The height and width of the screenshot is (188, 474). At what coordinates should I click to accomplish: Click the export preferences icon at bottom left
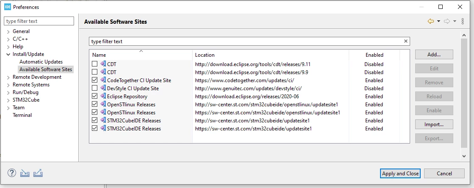38,173
